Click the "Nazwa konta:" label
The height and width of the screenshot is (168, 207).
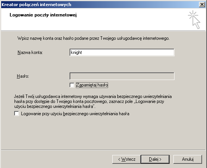(30, 52)
